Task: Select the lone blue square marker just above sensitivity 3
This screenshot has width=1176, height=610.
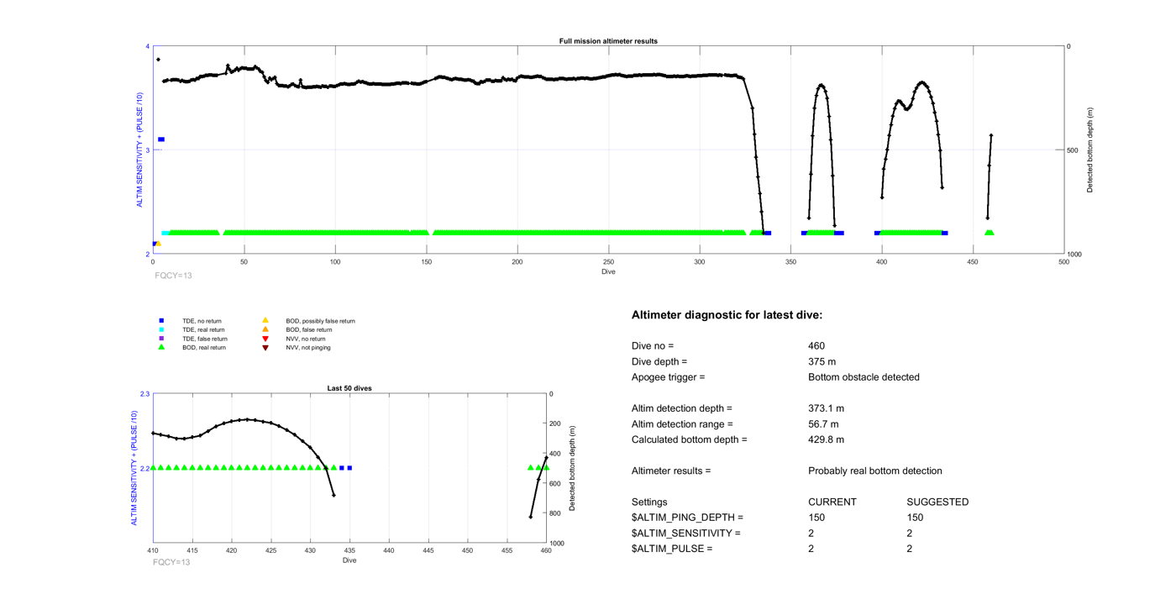Action: [x=161, y=139]
